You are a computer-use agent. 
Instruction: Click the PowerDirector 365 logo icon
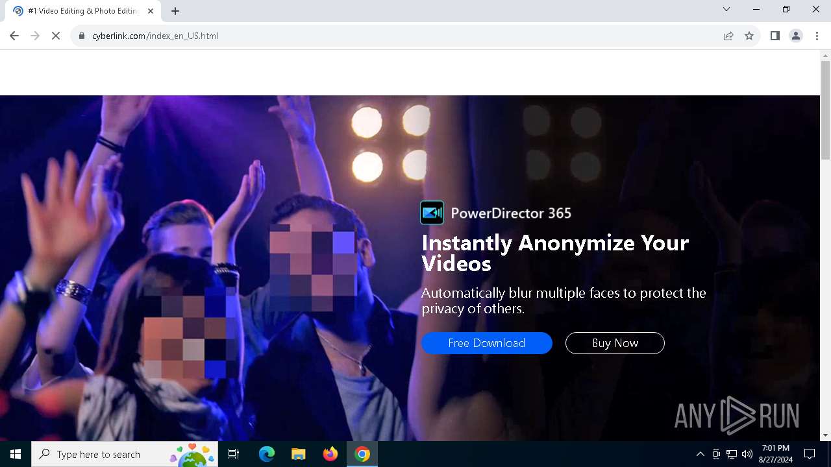click(x=432, y=213)
